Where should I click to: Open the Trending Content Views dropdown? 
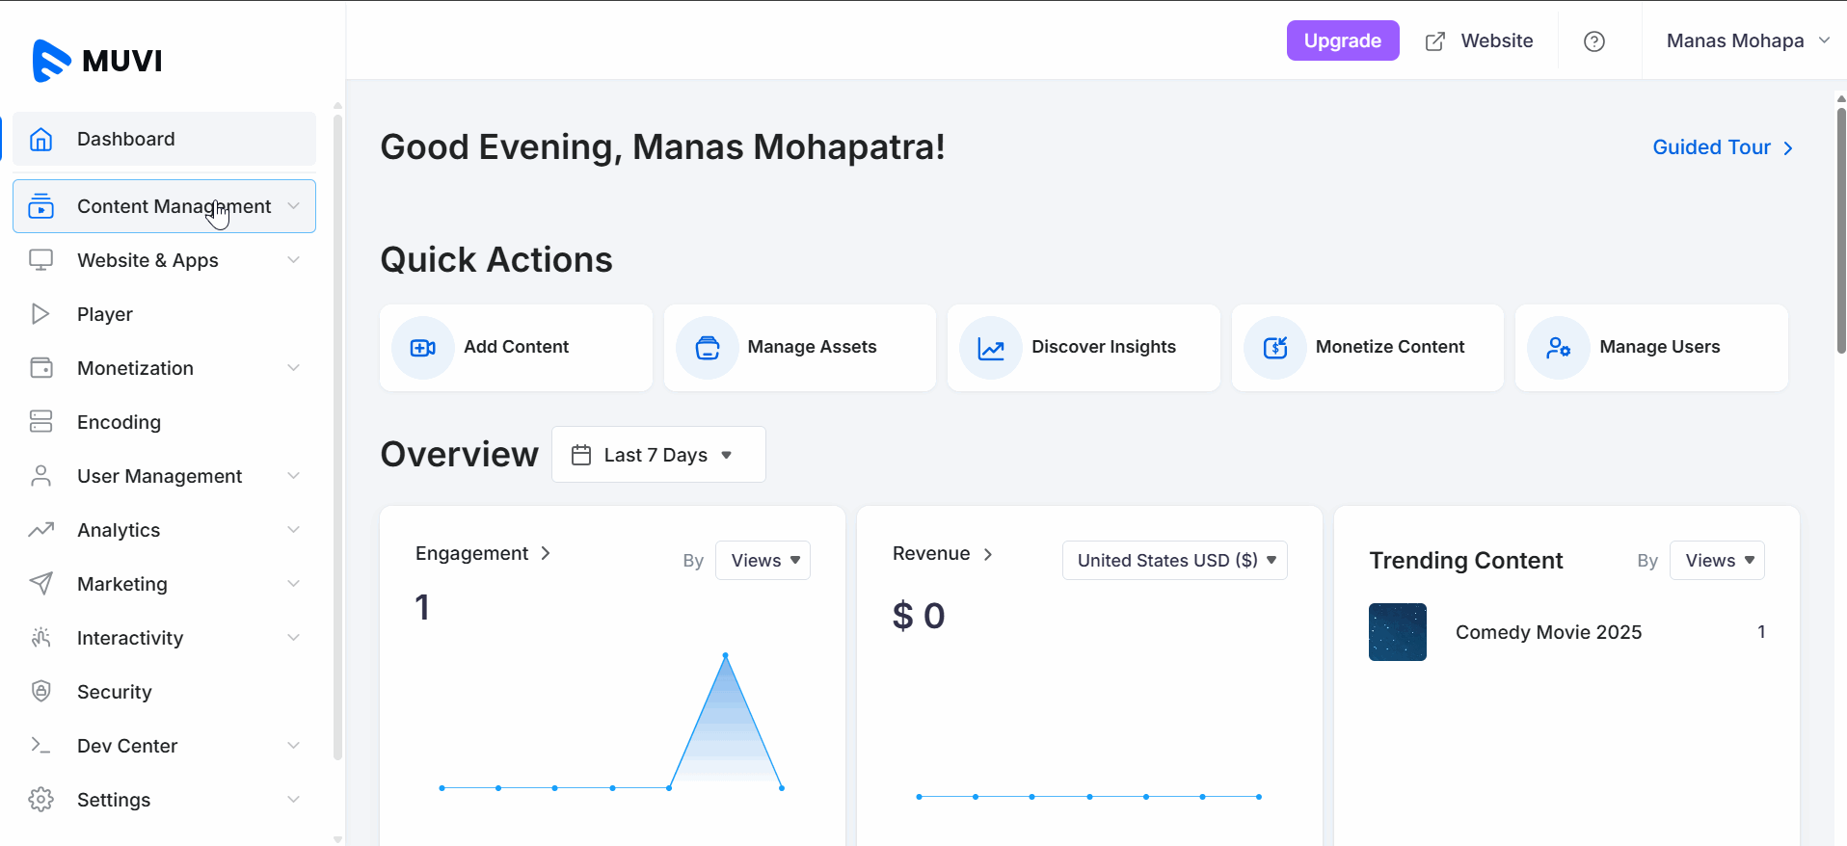click(x=1717, y=561)
